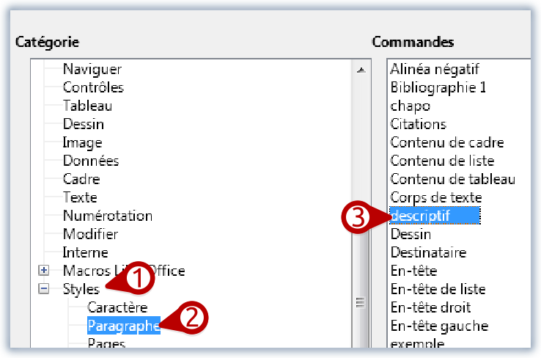541x358 pixels.
Task: Select the descriptif command
Action: [420, 216]
